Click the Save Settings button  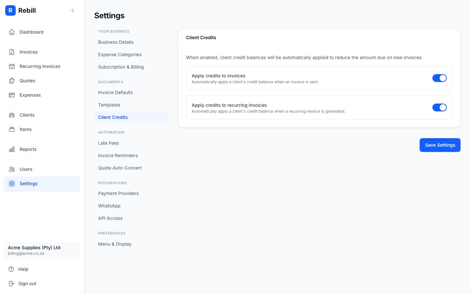coord(440,145)
